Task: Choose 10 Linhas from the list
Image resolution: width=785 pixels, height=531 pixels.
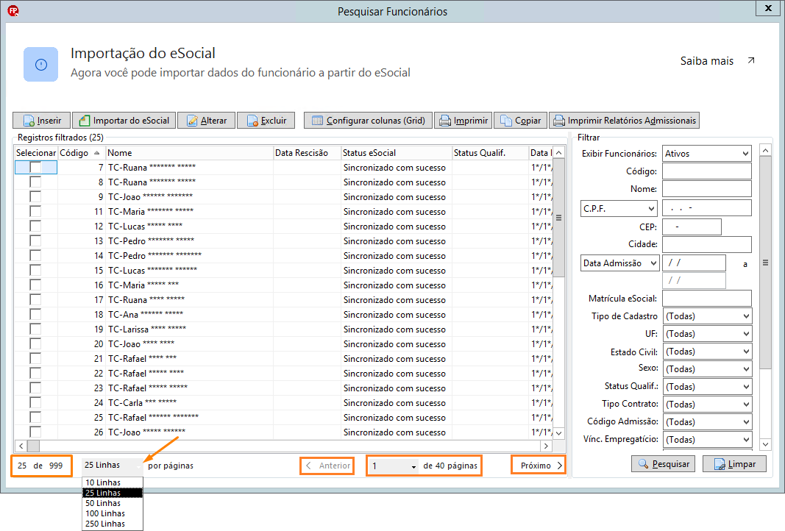Action: (113, 482)
